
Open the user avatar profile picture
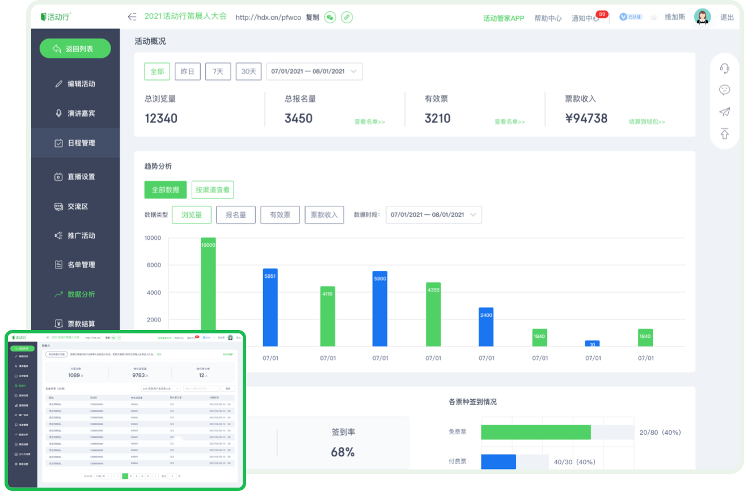point(702,17)
